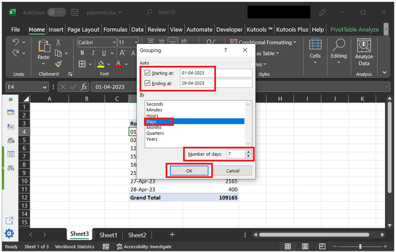Click the Undo arrow icon
This screenshot has height=252, width=396.
click(16, 42)
